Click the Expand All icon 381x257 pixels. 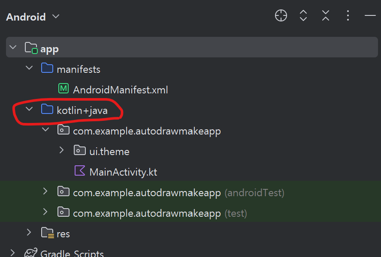click(303, 15)
